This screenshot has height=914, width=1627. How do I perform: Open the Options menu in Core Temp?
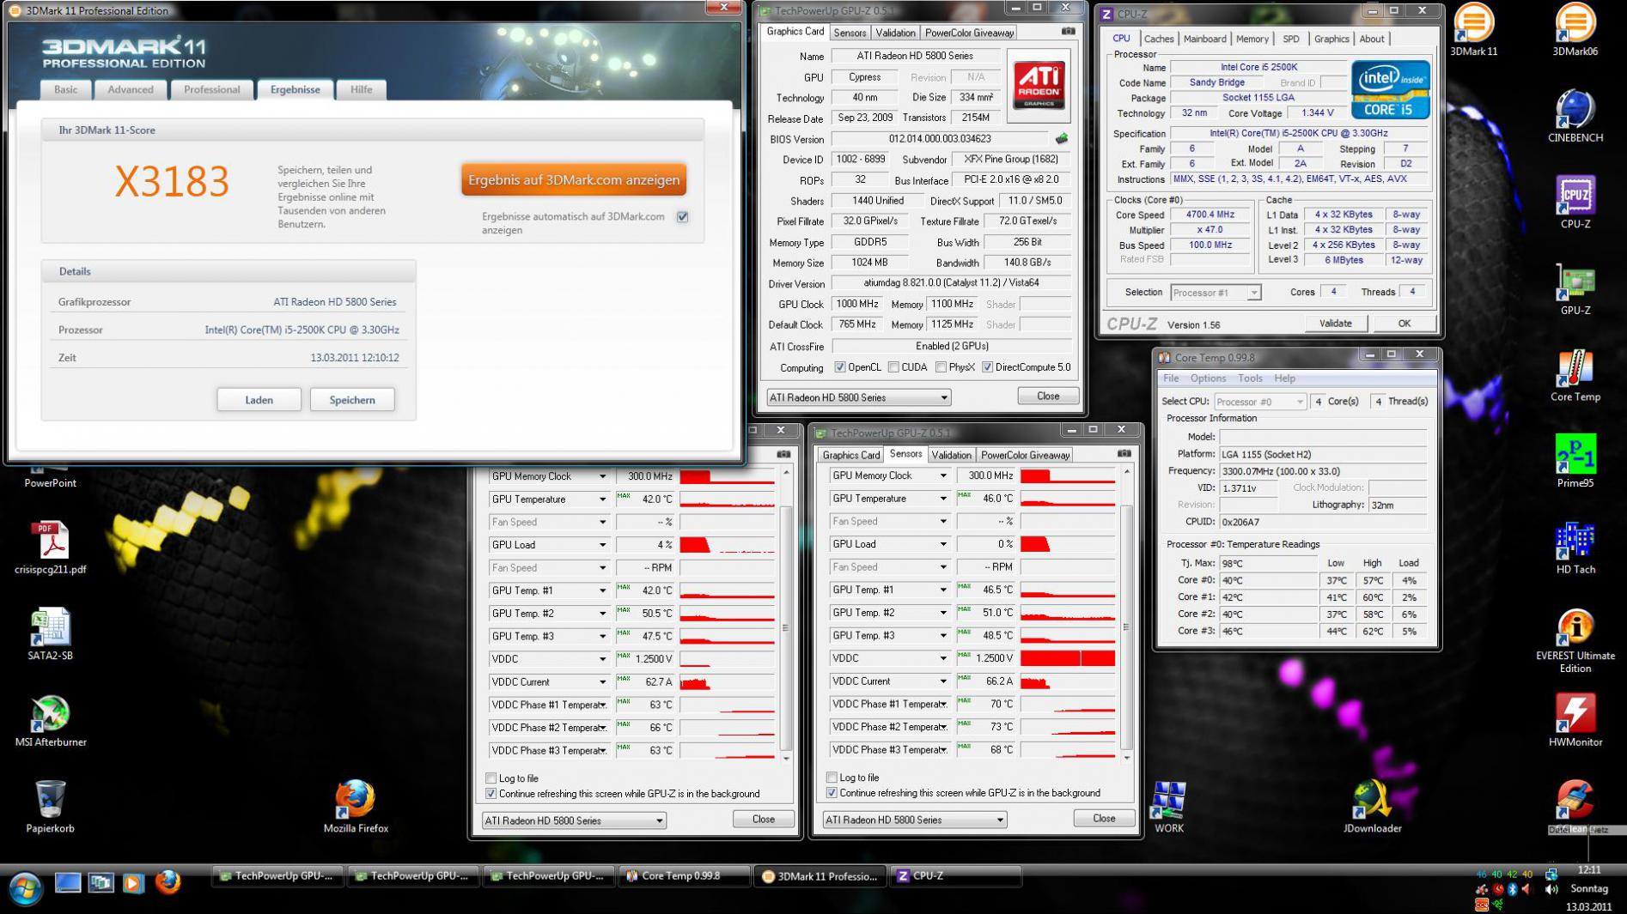point(1208,378)
